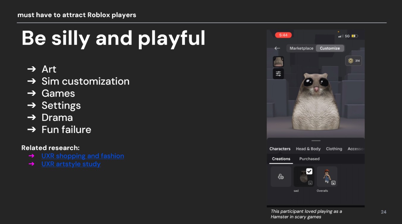Open the Accessories category tab
Screen dimensions: 402x224
pos(356,149)
